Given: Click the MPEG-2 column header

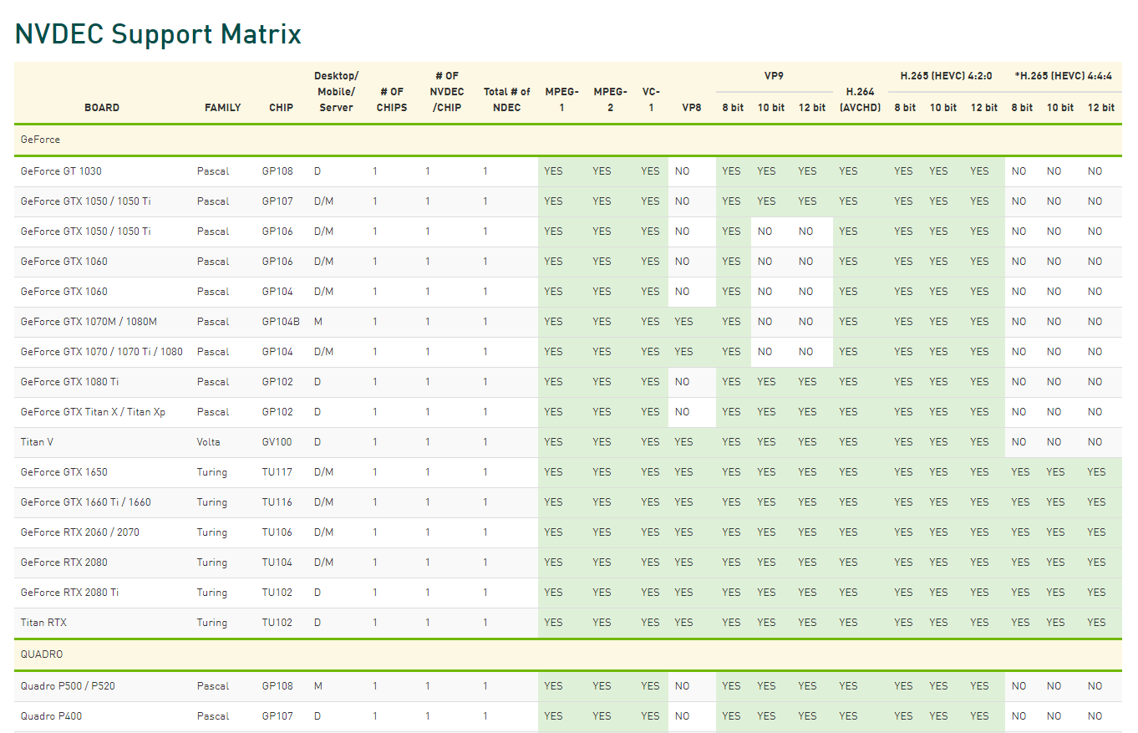Looking at the screenshot, I should click(x=610, y=99).
